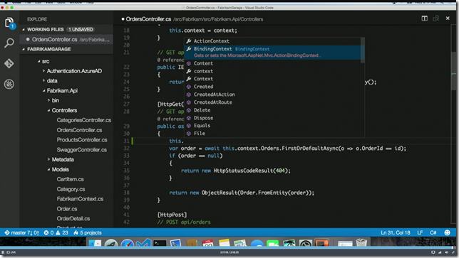Open OrderDetail.cs in the Models folder
The width and height of the screenshot is (459, 258).
(73, 219)
